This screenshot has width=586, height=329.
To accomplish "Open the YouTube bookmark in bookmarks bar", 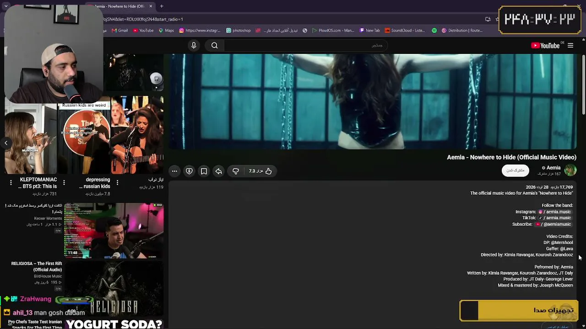I will 143,31.
